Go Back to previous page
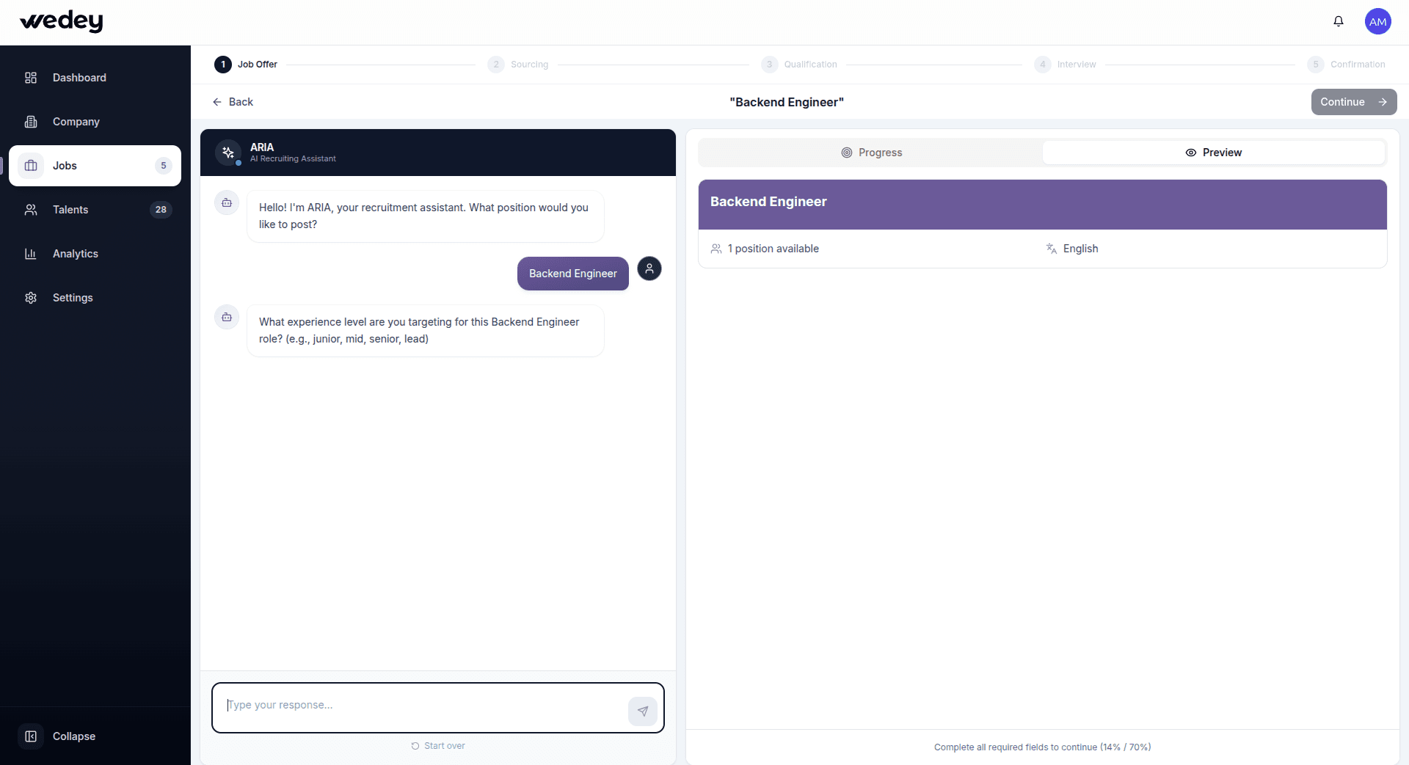This screenshot has width=1409, height=765. [x=233, y=102]
